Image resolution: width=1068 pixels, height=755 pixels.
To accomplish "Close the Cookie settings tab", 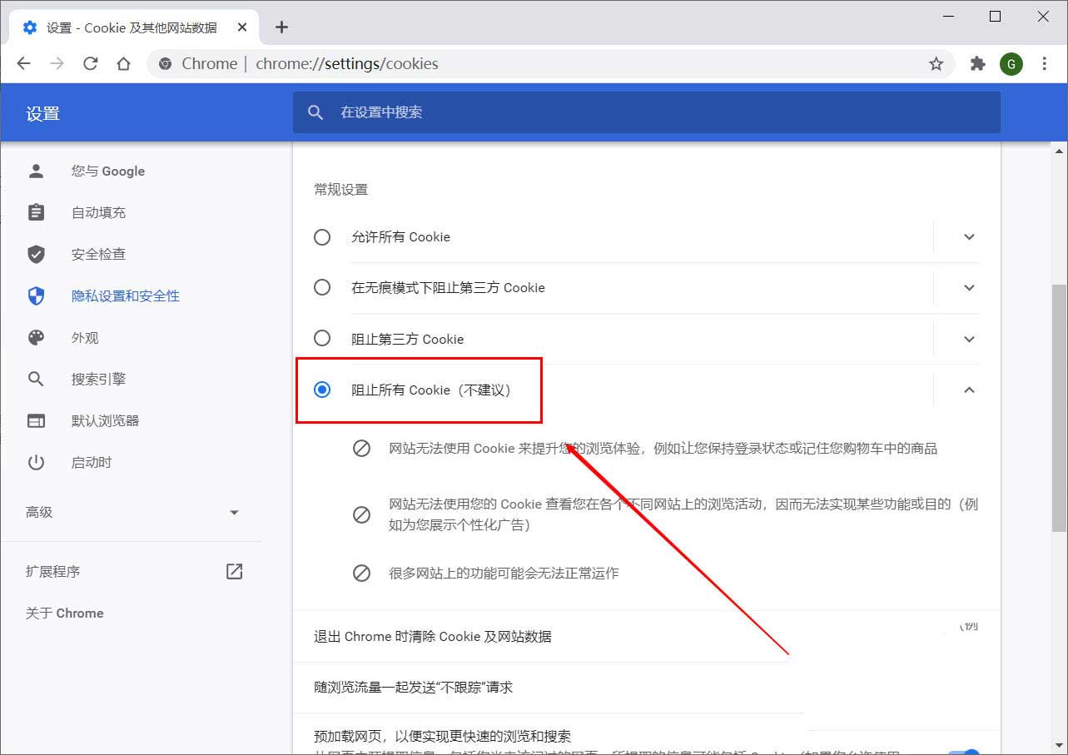I will [242, 27].
